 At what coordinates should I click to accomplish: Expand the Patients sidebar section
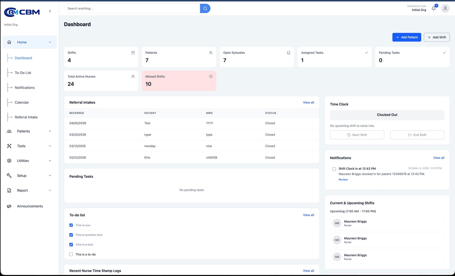[x=50, y=131]
